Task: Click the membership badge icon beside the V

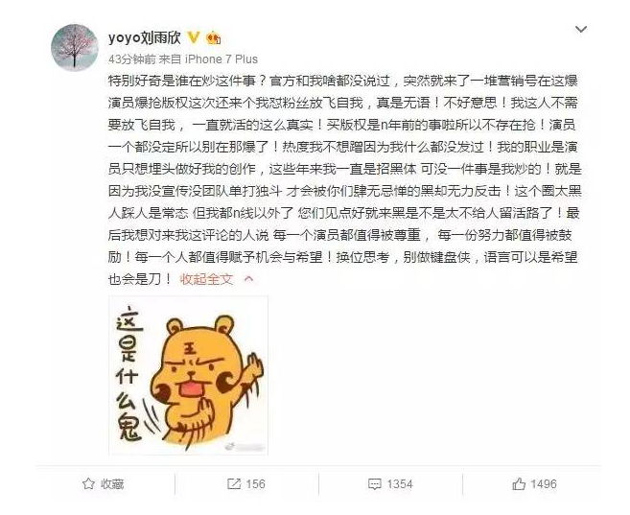Action: (x=213, y=37)
